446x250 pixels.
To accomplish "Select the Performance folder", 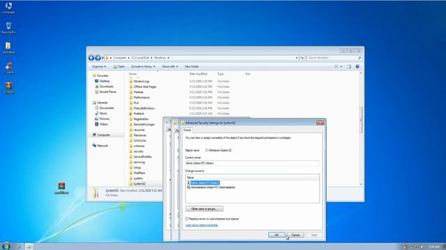I will 139,97.
